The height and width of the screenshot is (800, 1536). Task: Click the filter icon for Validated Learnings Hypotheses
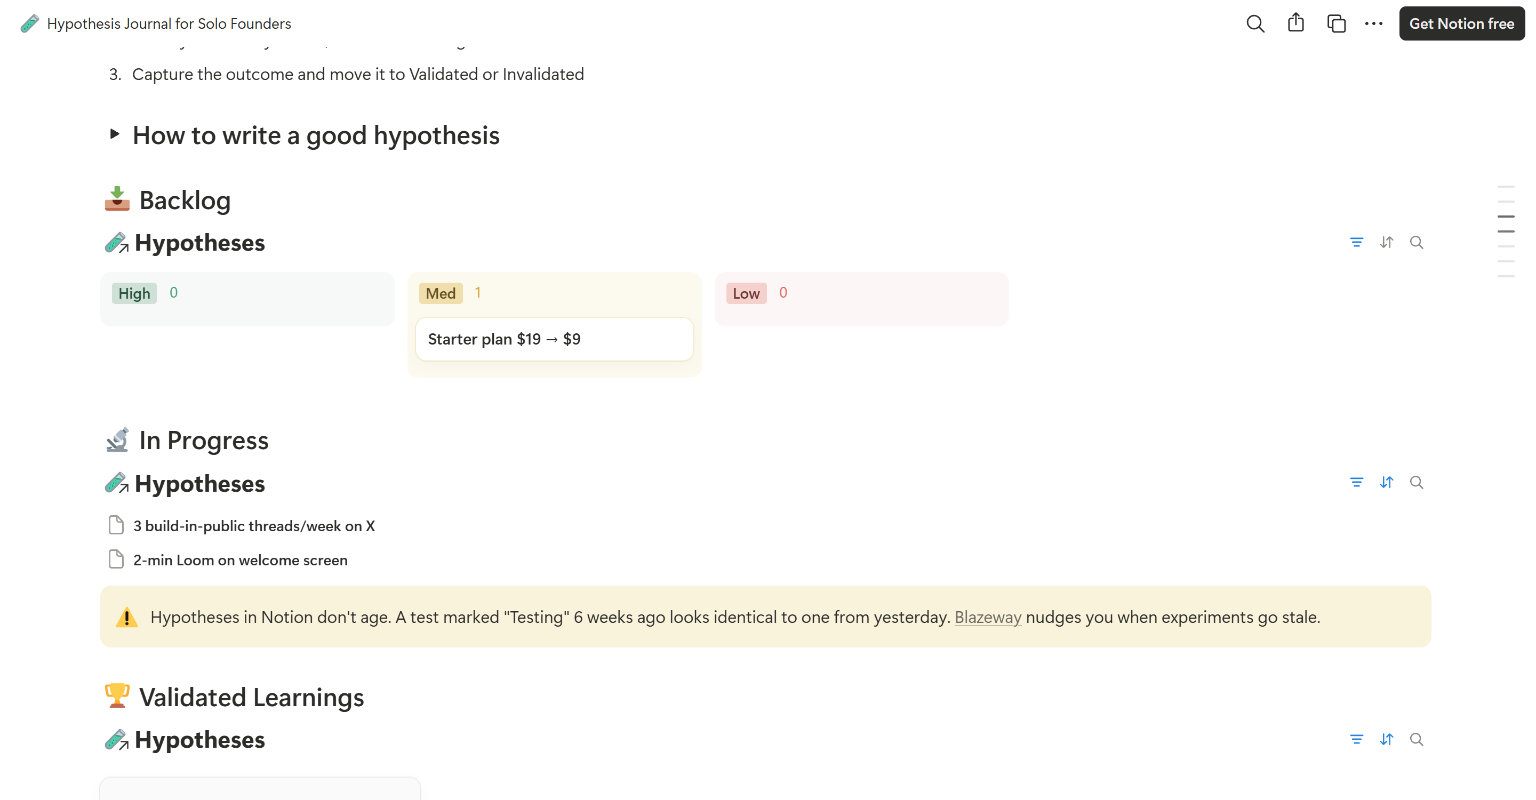pos(1356,739)
